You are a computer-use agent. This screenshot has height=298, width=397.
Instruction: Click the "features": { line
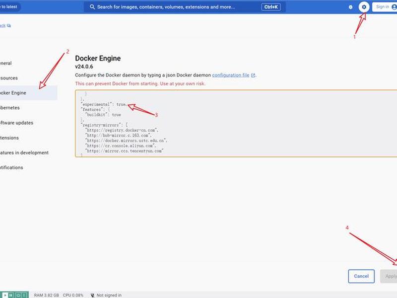[x=95, y=109]
